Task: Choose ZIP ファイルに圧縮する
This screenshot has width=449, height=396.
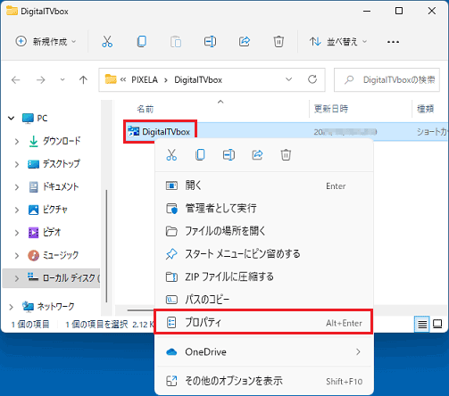Action: pyautogui.click(x=264, y=276)
